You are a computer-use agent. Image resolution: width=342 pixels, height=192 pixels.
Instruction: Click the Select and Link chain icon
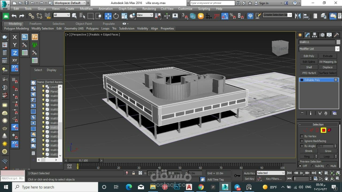click(31, 16)
